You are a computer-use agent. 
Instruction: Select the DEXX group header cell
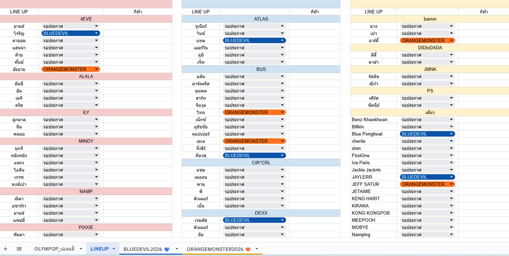(x=261, y=213)
